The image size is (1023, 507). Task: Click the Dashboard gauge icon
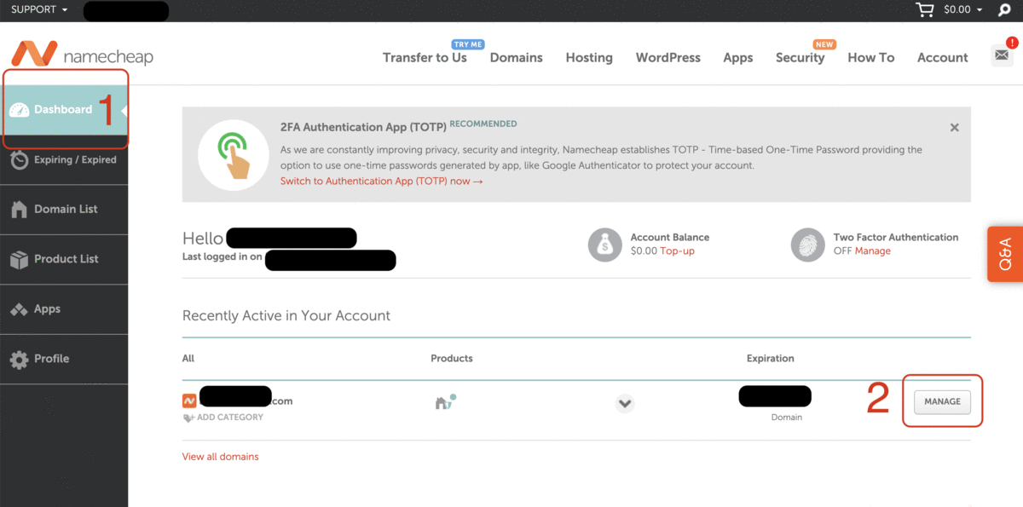tap(19, 110)
